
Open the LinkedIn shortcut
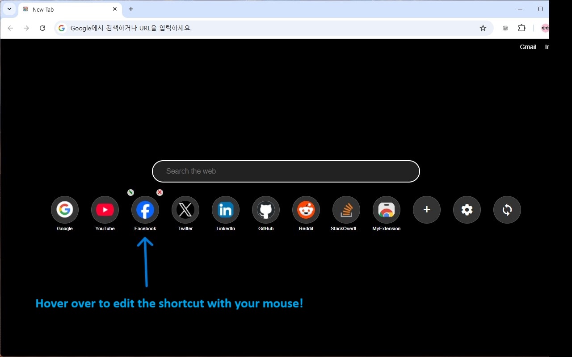click(x=226, y=210)
